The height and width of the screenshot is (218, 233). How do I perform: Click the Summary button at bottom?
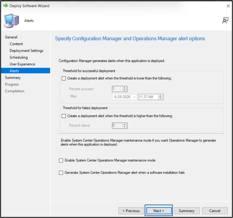pos(187,211)
